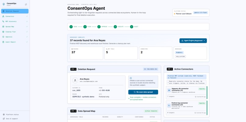Click healthy badge on fivetran log connector
The height and width of the screenshot is (122, 246).
coord(202,103)
